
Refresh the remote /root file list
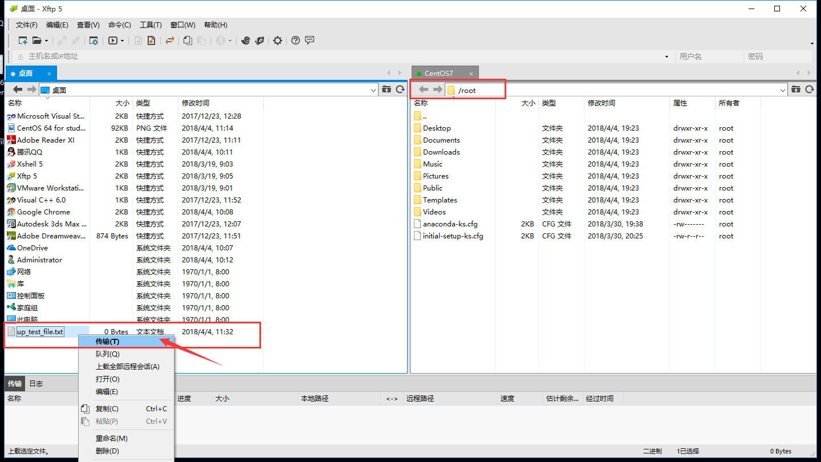pyautogui.click(x=809, y=90)
